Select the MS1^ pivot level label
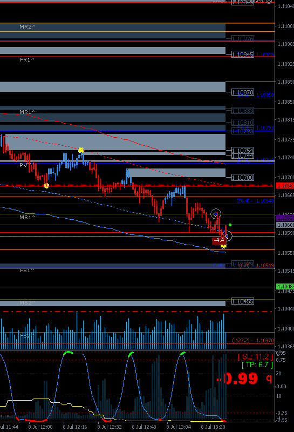 (x=28, y=218)
